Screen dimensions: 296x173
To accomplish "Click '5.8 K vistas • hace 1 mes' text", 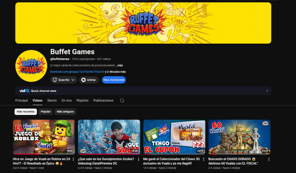I will point(29,168).
